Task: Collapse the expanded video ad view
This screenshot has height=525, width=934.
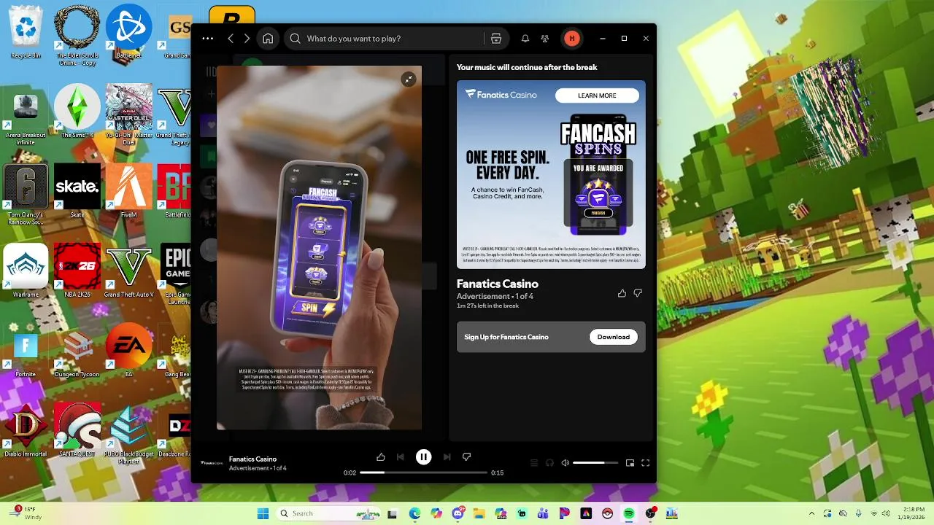Action: click(x=409, y=79)
